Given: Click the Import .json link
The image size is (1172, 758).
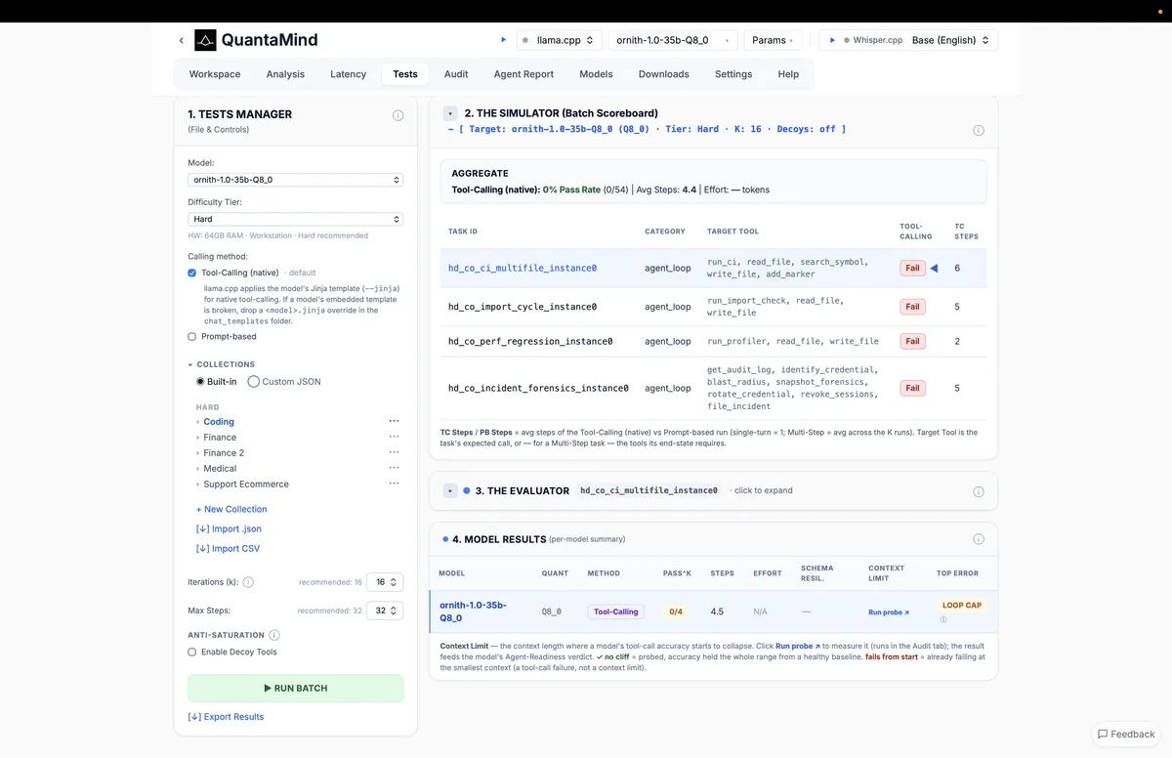Looking at the screenshot, I should point(229,528).
